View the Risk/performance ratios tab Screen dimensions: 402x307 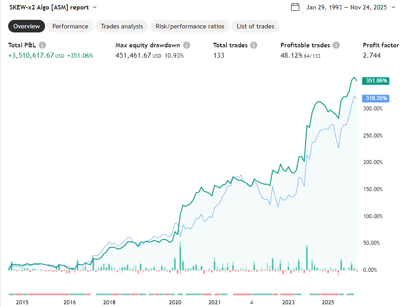click(x=189, y=26)
